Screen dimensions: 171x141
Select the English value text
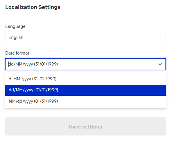click(16, 37)
